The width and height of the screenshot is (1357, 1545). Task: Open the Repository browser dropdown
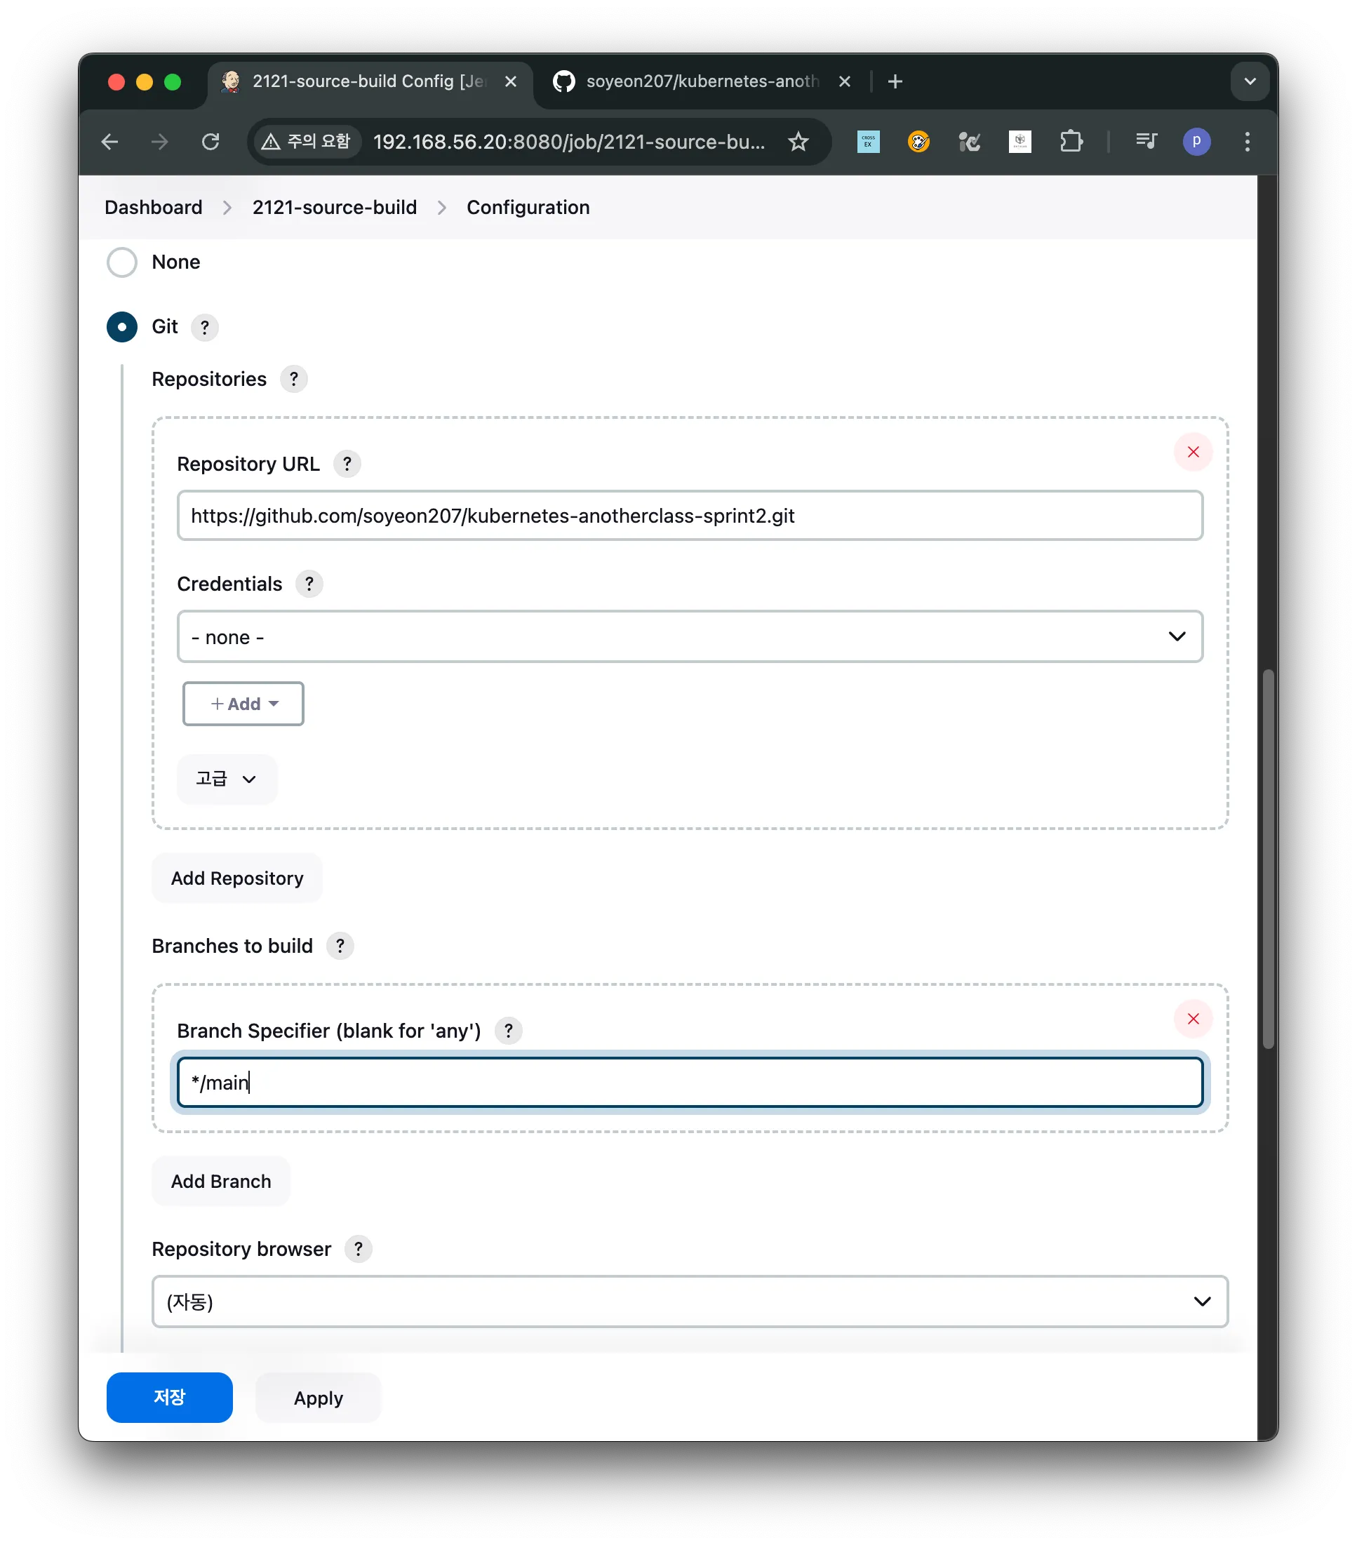pos(689,1301)
